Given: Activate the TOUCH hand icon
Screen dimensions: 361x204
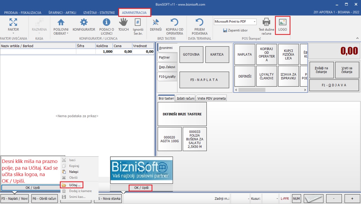Looking at the screenshot, I should click(x=123, y=22).
